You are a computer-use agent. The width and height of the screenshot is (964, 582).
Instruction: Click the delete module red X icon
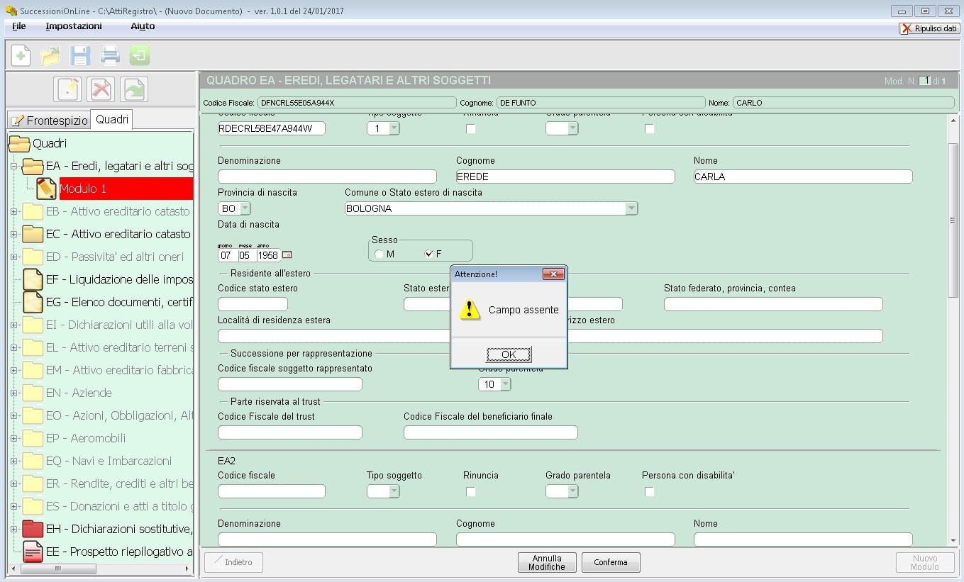coord(101,89)
